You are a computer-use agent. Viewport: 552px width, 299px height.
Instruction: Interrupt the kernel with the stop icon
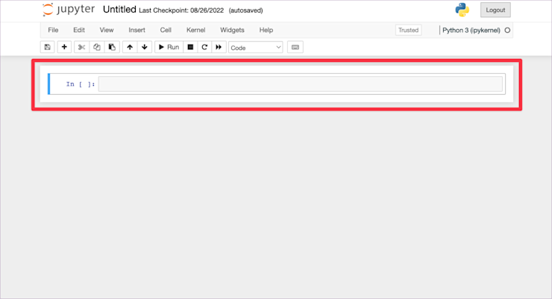click(190, 47)
